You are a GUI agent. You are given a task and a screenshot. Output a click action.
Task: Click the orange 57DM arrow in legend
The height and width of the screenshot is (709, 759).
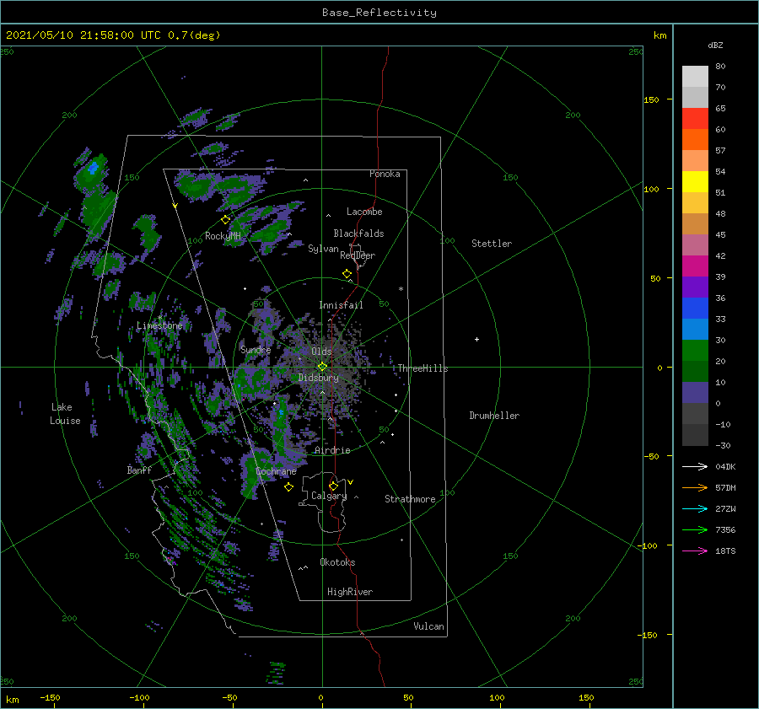pos(695,488)
